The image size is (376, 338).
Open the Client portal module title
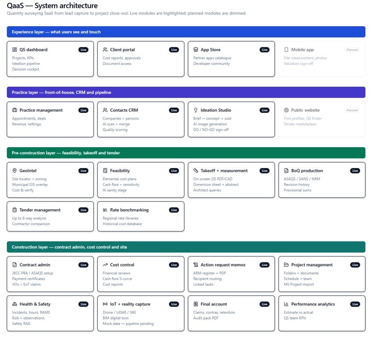(122, 50)
